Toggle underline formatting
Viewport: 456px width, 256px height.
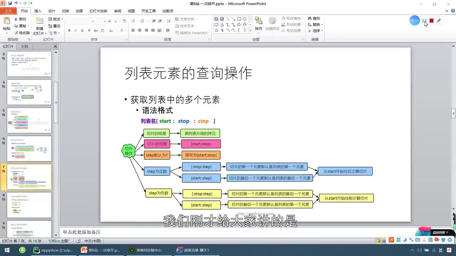click(82, 31)
